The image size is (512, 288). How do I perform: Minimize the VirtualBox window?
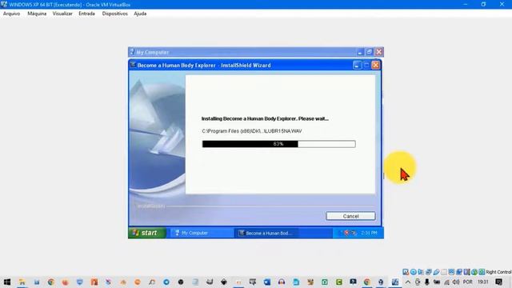(466, 4)
